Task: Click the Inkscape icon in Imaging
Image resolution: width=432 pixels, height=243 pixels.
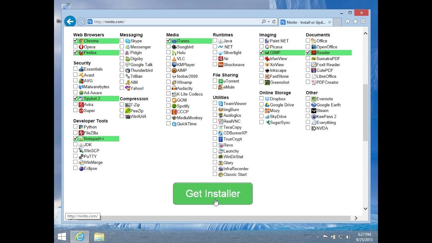Action: pyautogui.click(x=267, y=71)
